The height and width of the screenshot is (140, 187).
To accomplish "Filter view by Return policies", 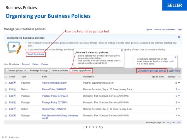I will (x=35, y=64).
